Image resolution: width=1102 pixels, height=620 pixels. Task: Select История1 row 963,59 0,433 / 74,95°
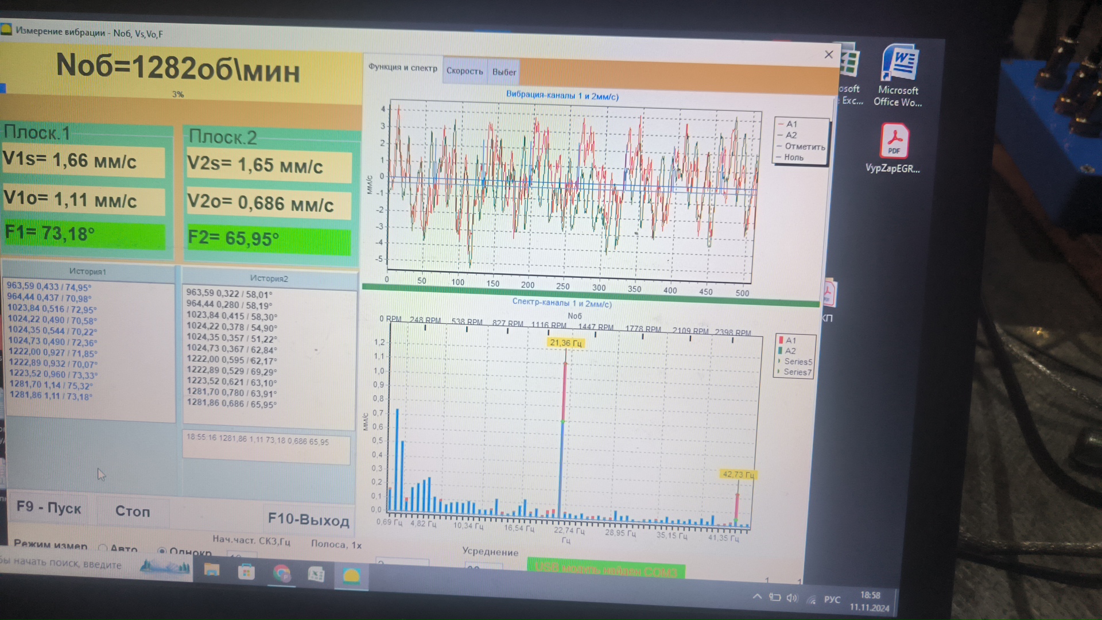[49, 286]
